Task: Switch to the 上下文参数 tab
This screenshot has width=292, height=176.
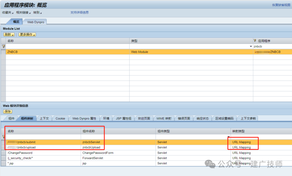Action: point(248,118)
